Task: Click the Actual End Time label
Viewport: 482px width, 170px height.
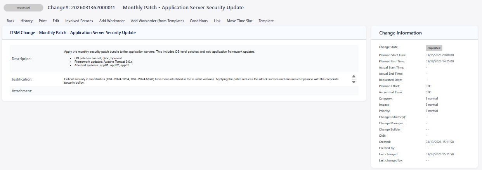Action: click(391, 74)
